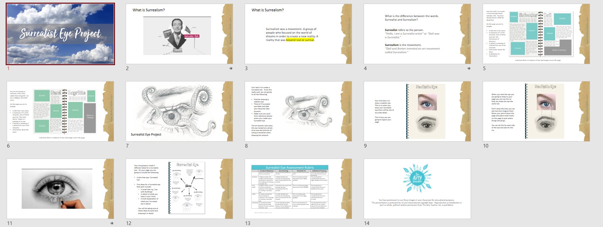This screenshot has width=603, height=227.
Task: Click the number 14 label under last slide
Action: [x=367, y=223]
